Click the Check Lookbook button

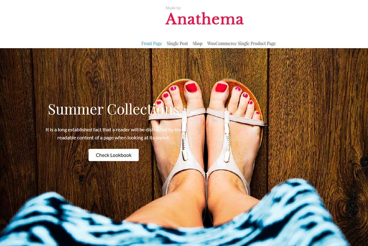click(x=114, y=155)
